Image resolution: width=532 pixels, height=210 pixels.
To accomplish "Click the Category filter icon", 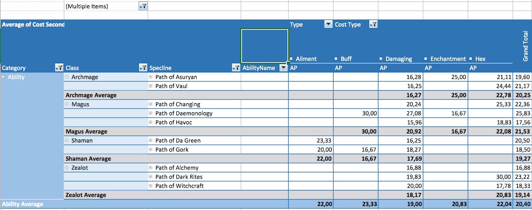I will click(x=59, y=68).
